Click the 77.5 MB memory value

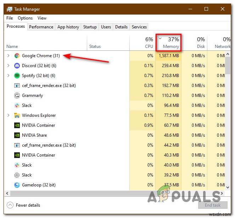(x=172, y=115)
